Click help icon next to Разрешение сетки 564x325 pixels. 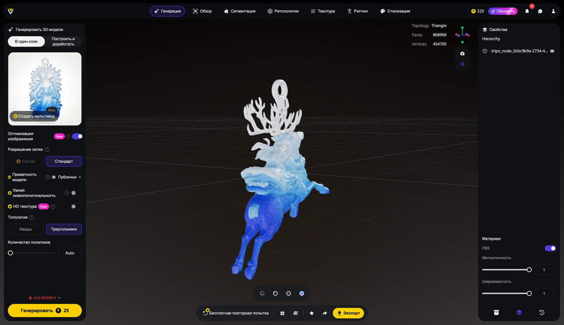point(47,149)
